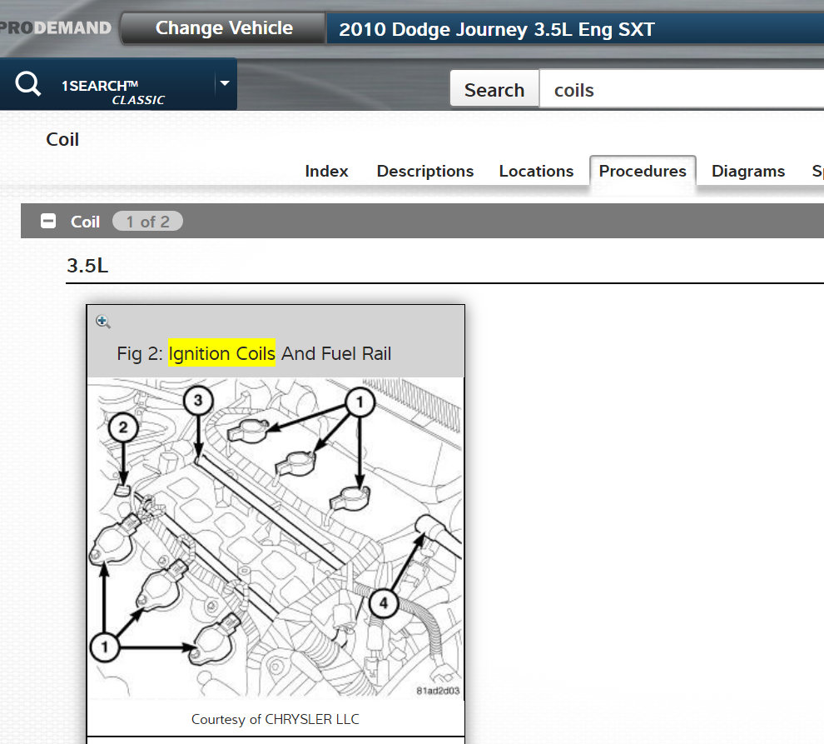
Task: Switch to the Locations tab
Action: pos(536,171)
